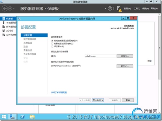The width and height of the screenshot is (162, 121).
Task: Open the 帮助(H) menu
Action: point(154,9)
